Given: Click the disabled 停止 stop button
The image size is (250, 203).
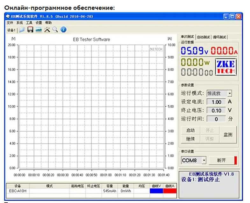Looking at the screenshot, I should point(210,130).
